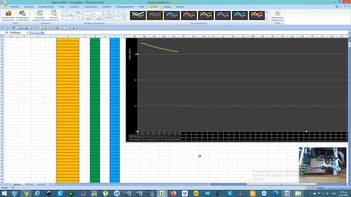
Task: Expand the Quick Access toolbar customize arrow
Action: tap(77, 28)
